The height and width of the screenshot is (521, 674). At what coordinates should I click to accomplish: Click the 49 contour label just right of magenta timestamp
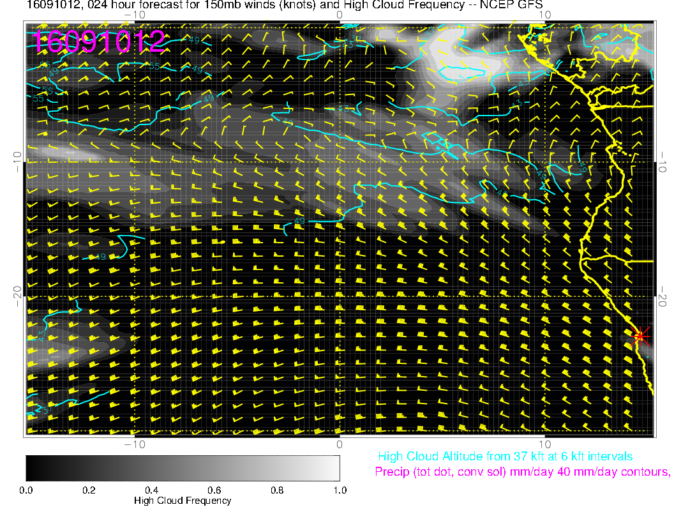pyautogui.click(x=194, y=40)
